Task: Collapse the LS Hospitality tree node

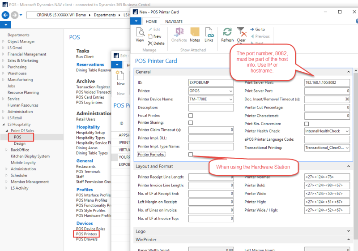Action: (3, 124)
